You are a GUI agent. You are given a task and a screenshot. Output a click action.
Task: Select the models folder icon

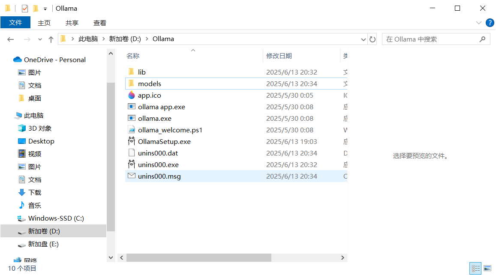click(x=131, y=84)
